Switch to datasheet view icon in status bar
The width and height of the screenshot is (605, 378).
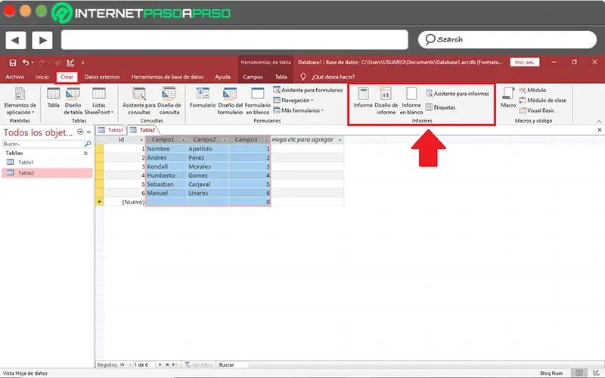(x=579, y=373)
